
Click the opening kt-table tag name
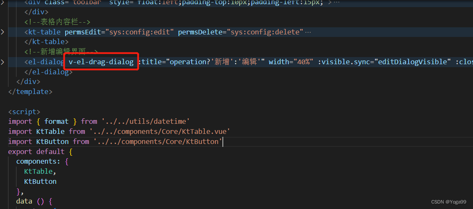point(46,32)
